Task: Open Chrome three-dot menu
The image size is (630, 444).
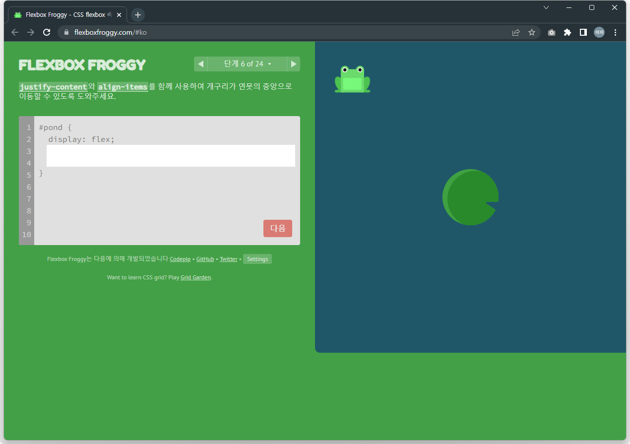Action: tap(616, 32)
